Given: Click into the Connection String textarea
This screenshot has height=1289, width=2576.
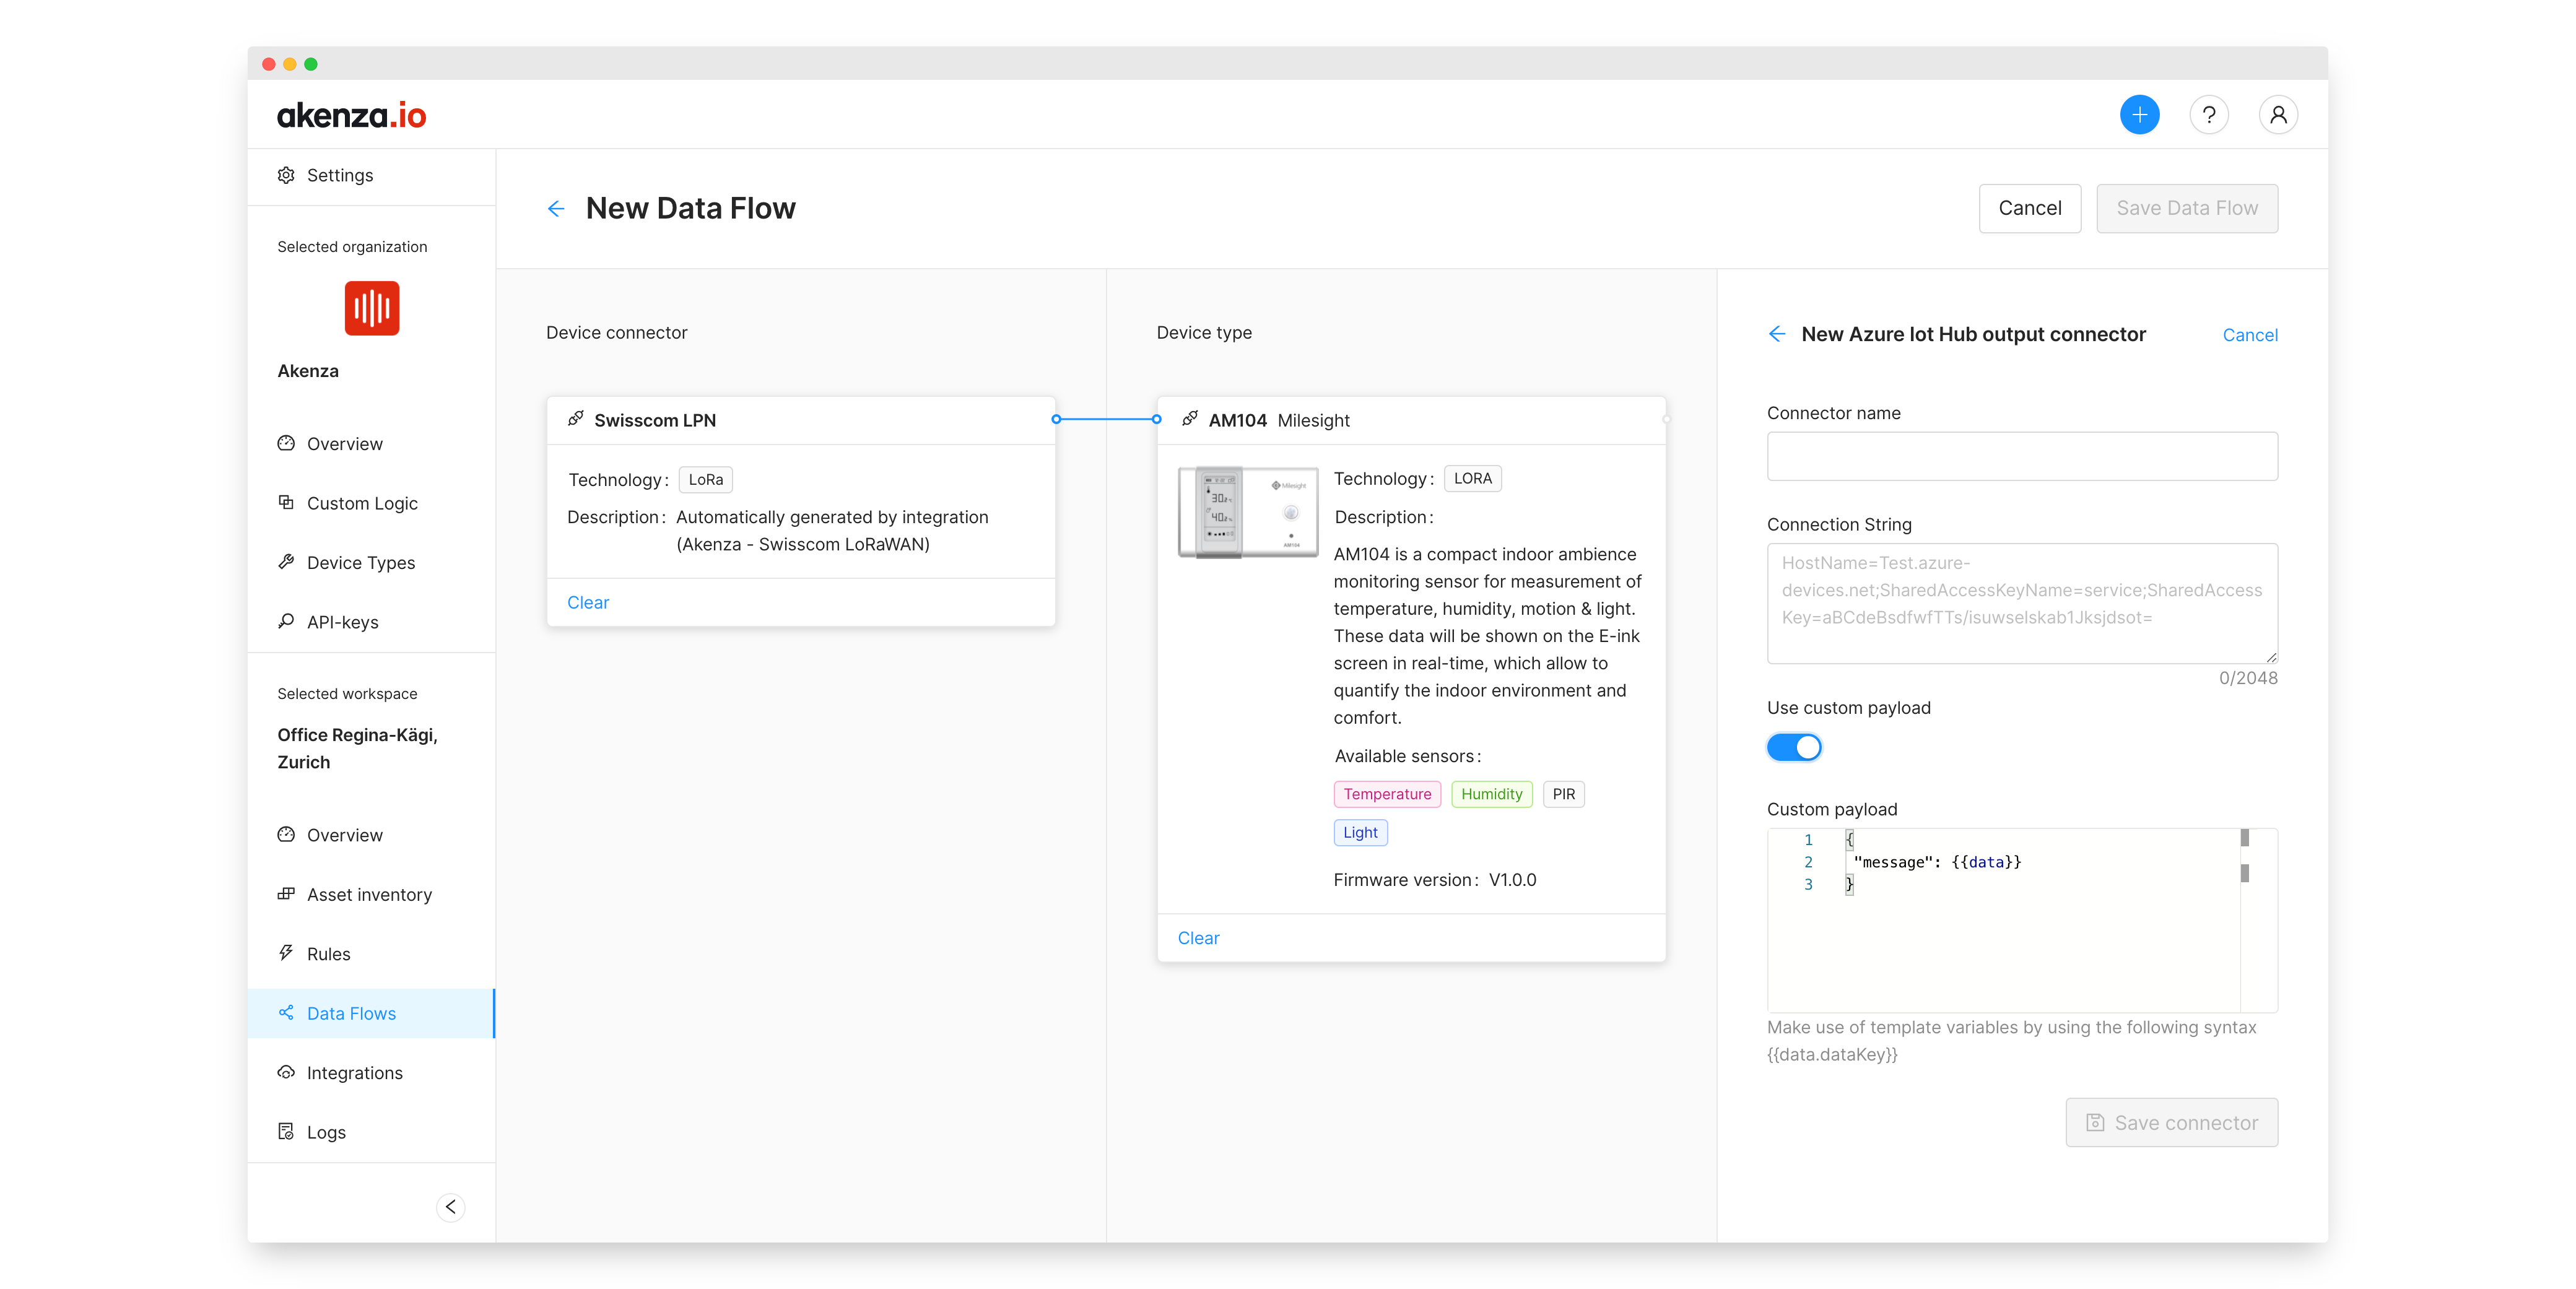Looking at the screenshot, I should 2022,603.
